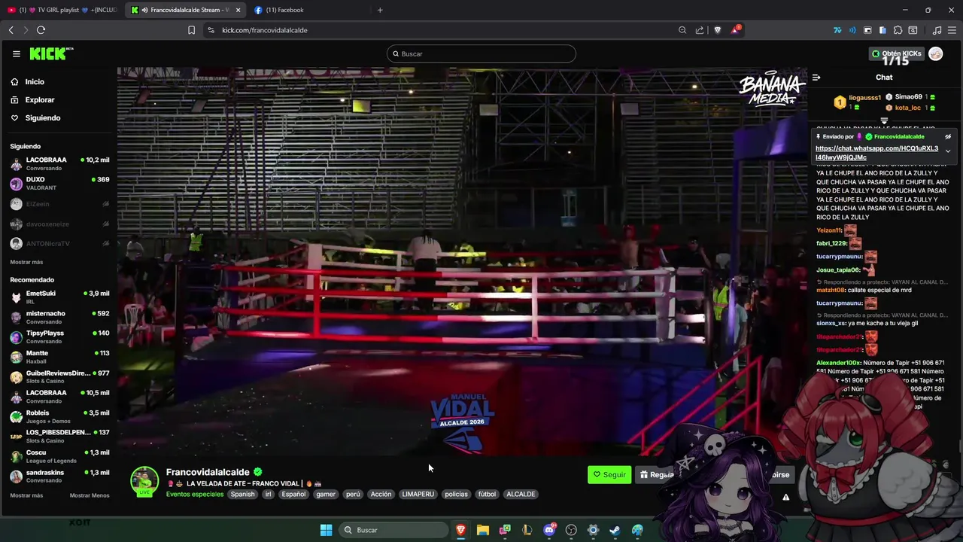This screenshot has height=542, width=963.
Task: Open Explorar in the sidebar
Action: [x=40, y=99]
